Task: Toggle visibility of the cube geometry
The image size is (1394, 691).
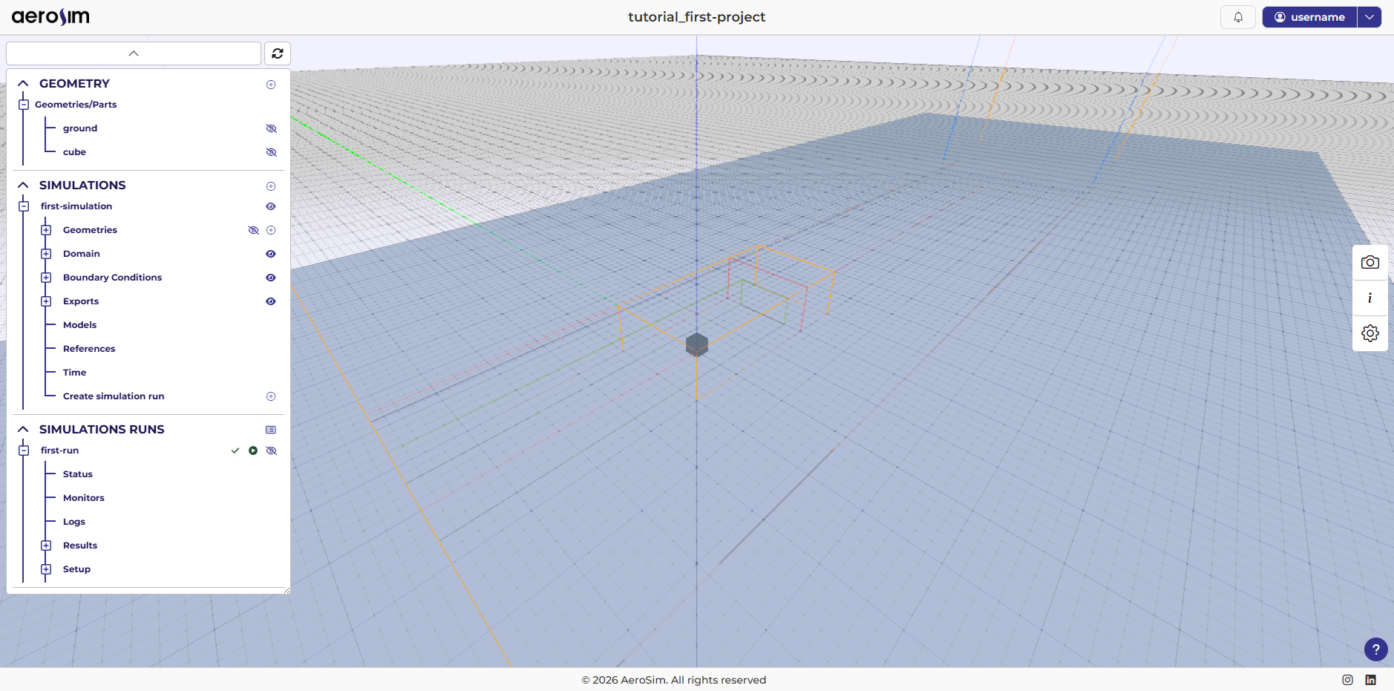Action: click(271, 152)
